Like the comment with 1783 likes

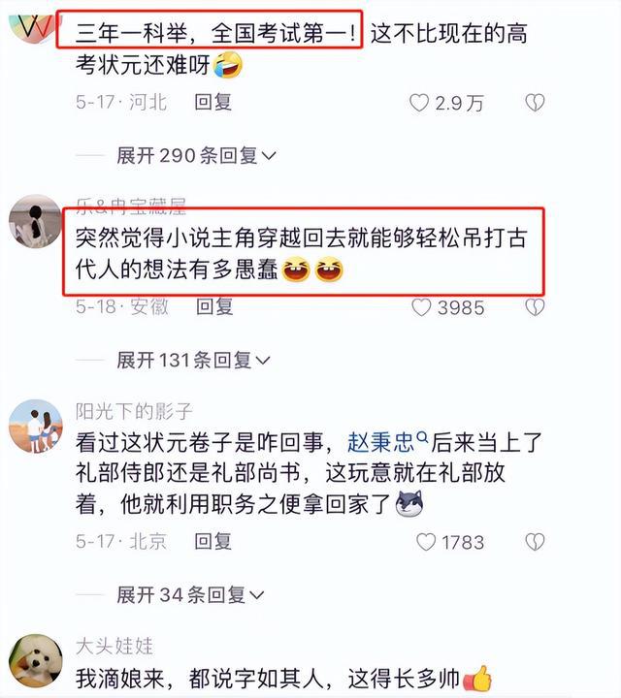click(x=426, y=542)
